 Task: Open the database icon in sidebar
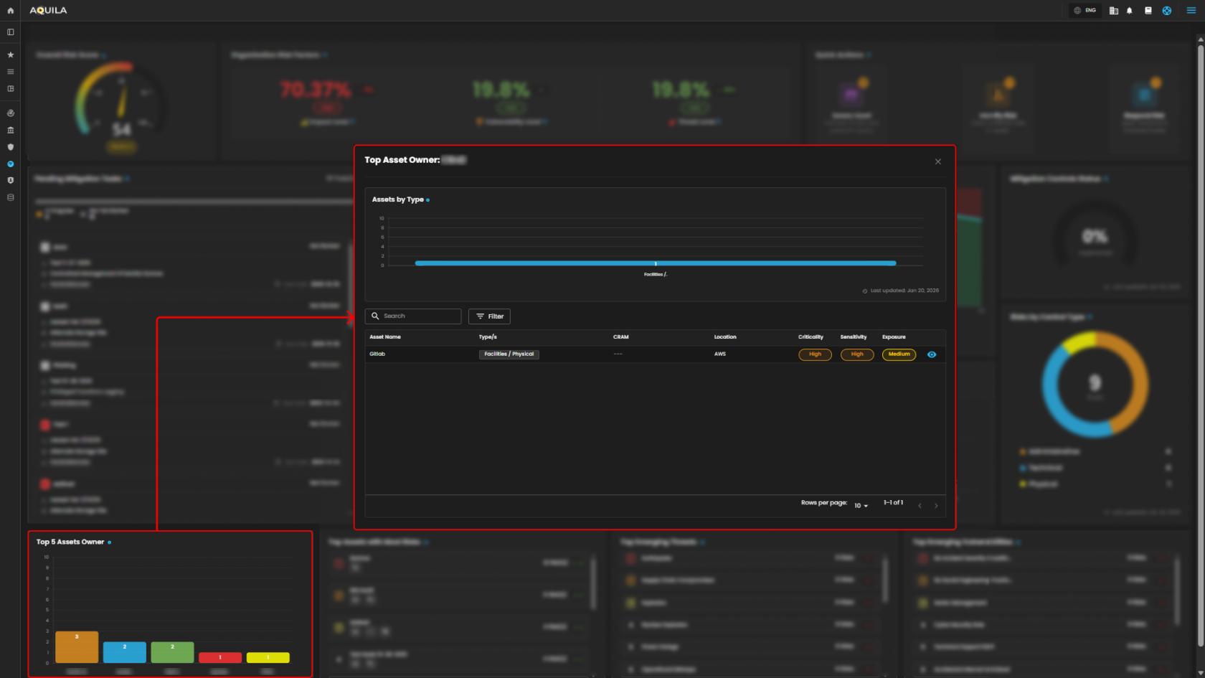click(10, 197)
